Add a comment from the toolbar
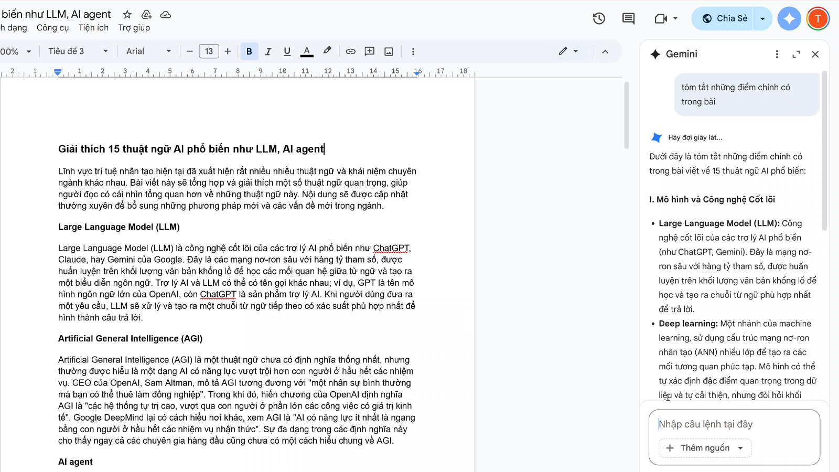The height and width of the screenshot is (472, 839). click(370, 51)
